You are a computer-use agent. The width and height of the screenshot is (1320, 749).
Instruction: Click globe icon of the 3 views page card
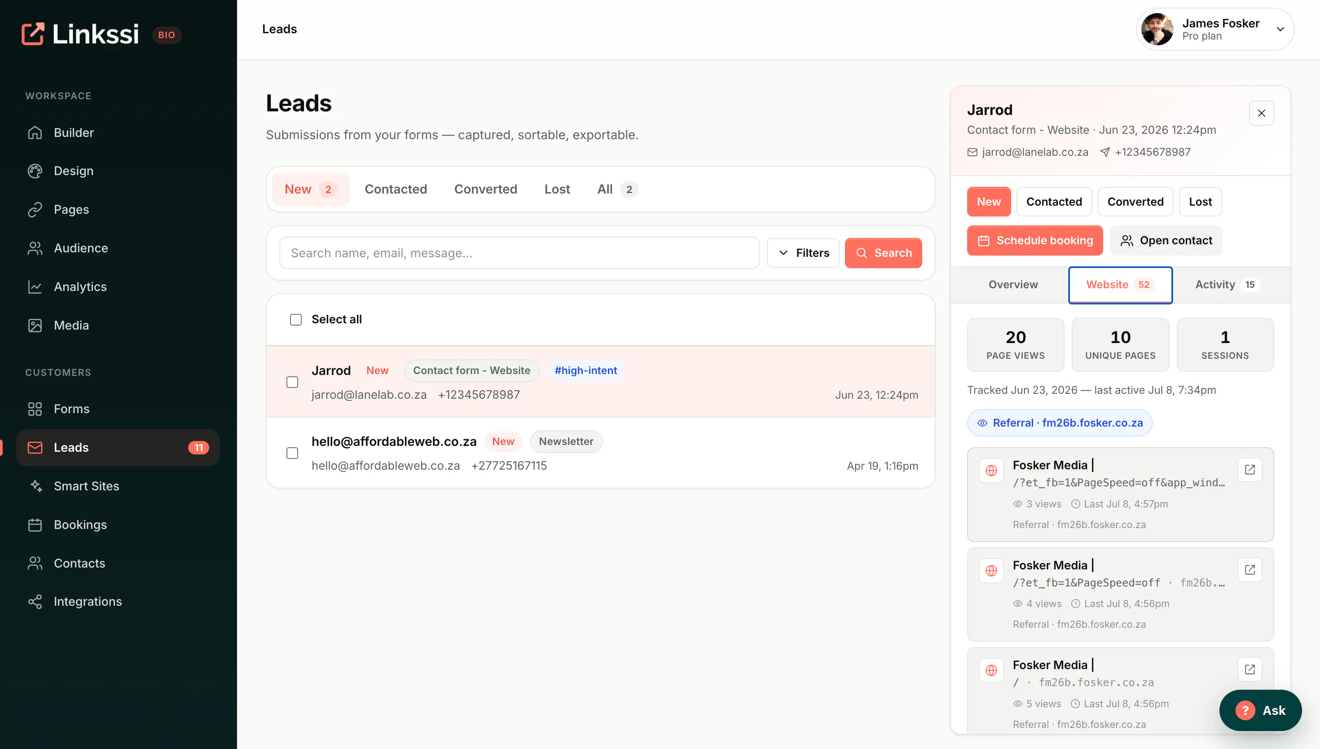[991, 471]
